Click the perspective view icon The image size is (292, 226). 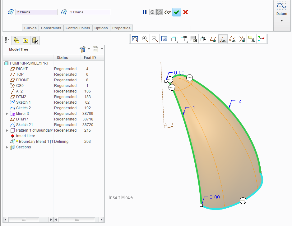click(203, 39)
